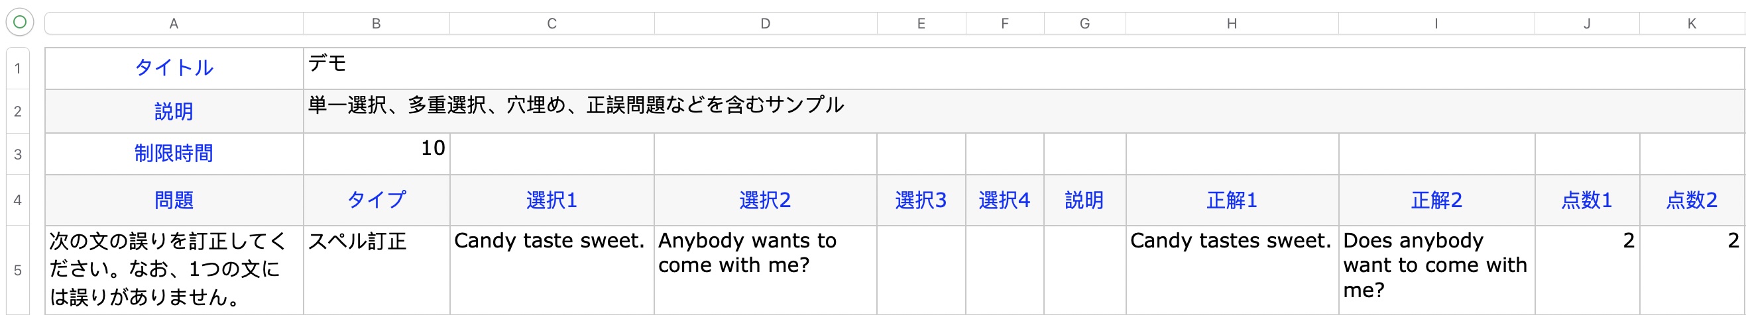Select the column A header
Screen dimensions: 1746x315
coord(174,24)
